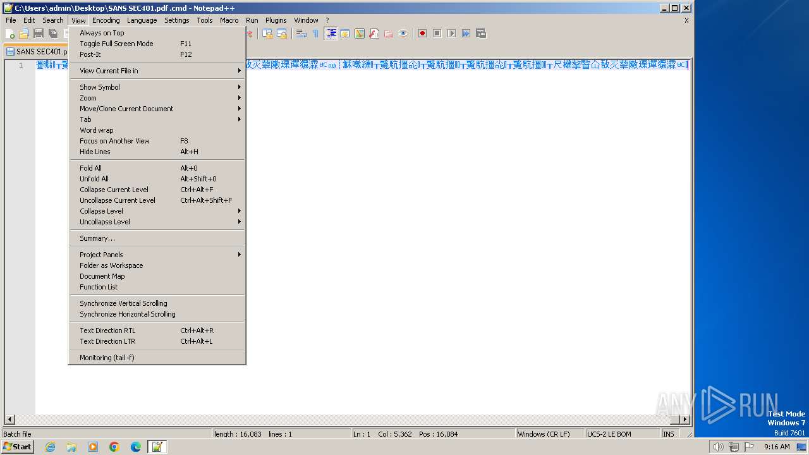Click UCS-2 LE BOM status bar field
The width and height of the screenshot is (809, 455).
(623, 434)
